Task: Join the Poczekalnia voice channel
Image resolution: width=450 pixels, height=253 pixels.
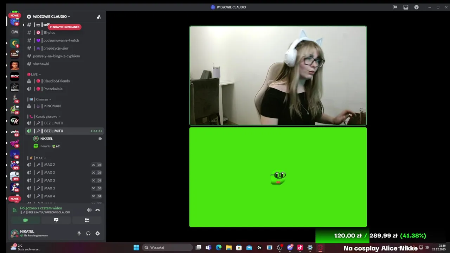Action: click(65, 89)
